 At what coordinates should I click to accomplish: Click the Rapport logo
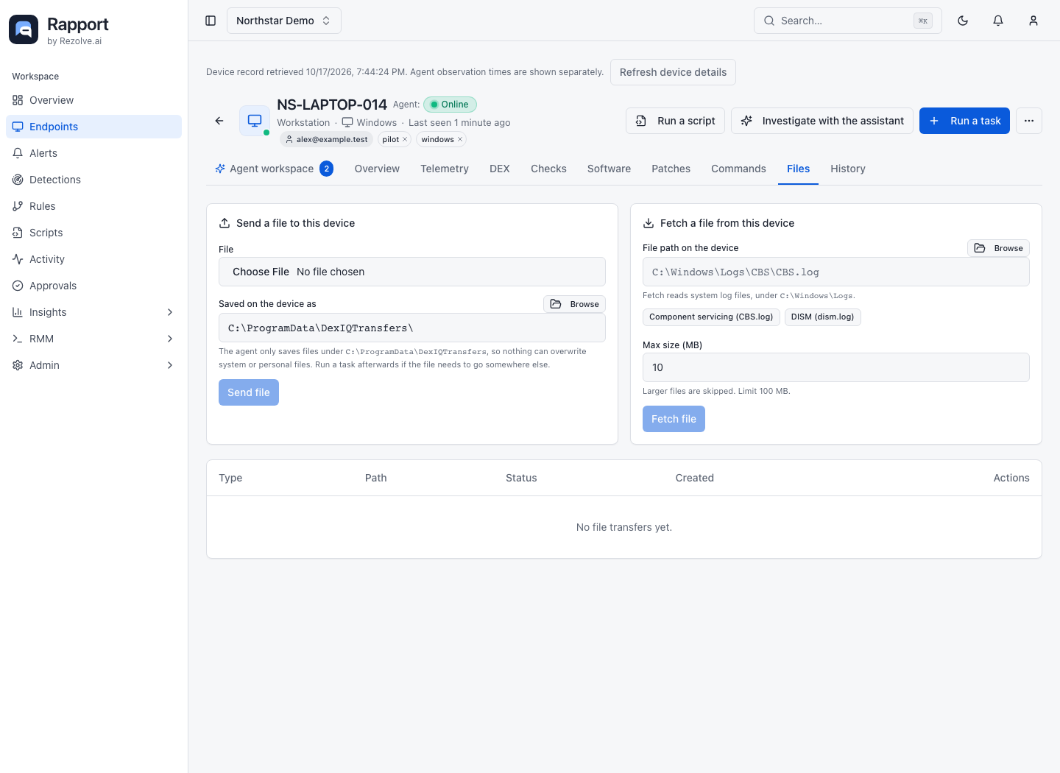pos(24,29)
